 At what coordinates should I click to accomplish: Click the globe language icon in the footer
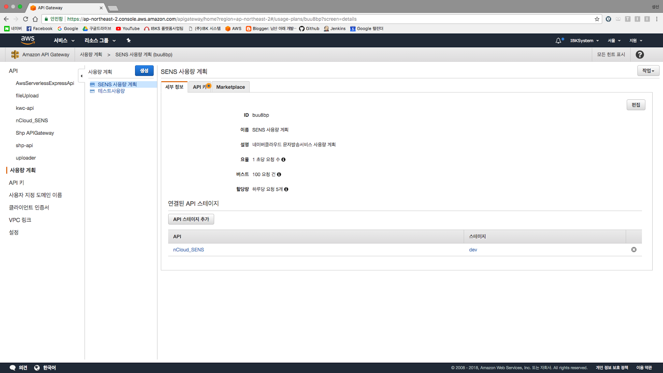tap(37, 368)
